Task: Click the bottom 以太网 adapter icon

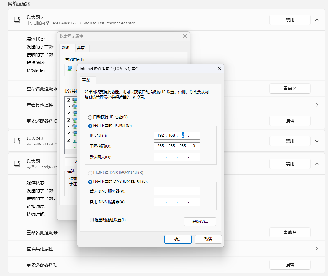Action: [17, 163]
